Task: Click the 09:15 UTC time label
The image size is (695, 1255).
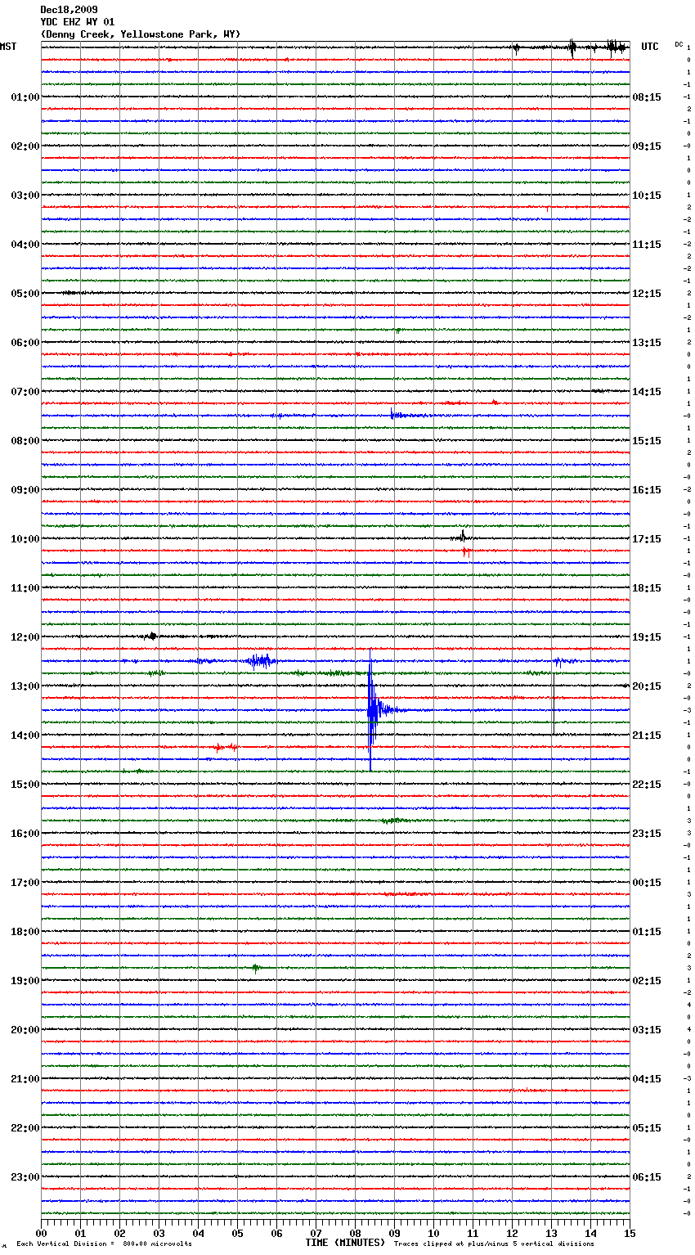Action: click(x=647, y=146)
